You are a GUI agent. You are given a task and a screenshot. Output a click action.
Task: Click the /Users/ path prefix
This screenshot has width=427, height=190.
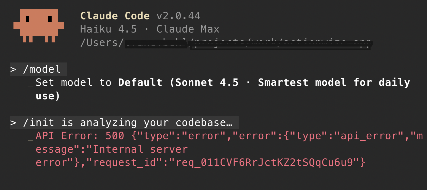102,43
